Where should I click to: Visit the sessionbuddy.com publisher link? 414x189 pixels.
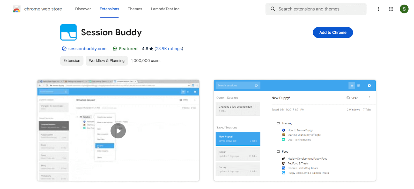click(x=87, y=49)
